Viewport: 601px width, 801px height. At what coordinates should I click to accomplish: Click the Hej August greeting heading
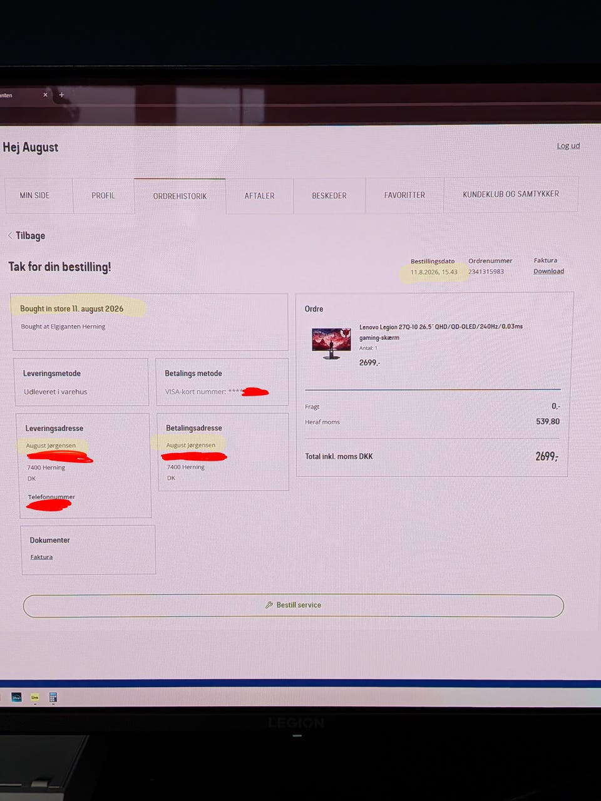click(31, 148)
